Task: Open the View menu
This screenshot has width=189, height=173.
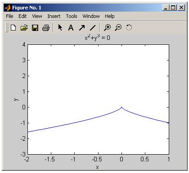Action: (37, 16)
